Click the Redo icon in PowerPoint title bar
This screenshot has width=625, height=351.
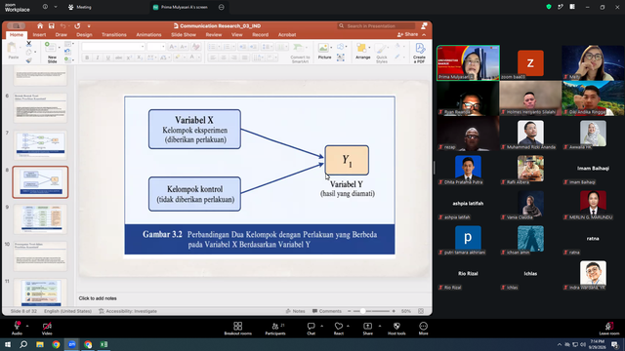pyautogui.click(x=77, y=26)
